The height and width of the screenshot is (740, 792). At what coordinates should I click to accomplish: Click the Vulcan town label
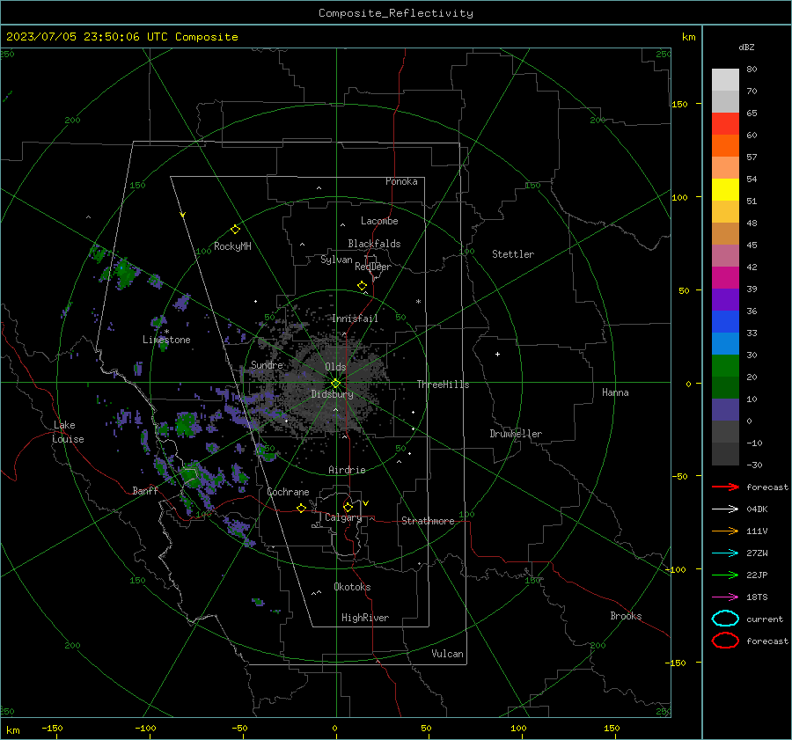coord(447,654)
